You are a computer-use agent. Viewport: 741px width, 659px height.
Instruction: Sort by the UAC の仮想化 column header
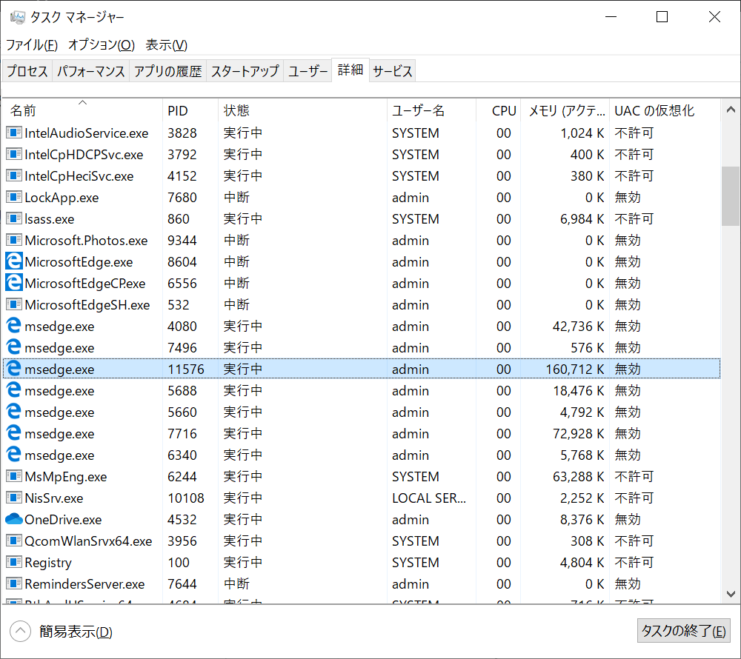click(x=665, y=110)
